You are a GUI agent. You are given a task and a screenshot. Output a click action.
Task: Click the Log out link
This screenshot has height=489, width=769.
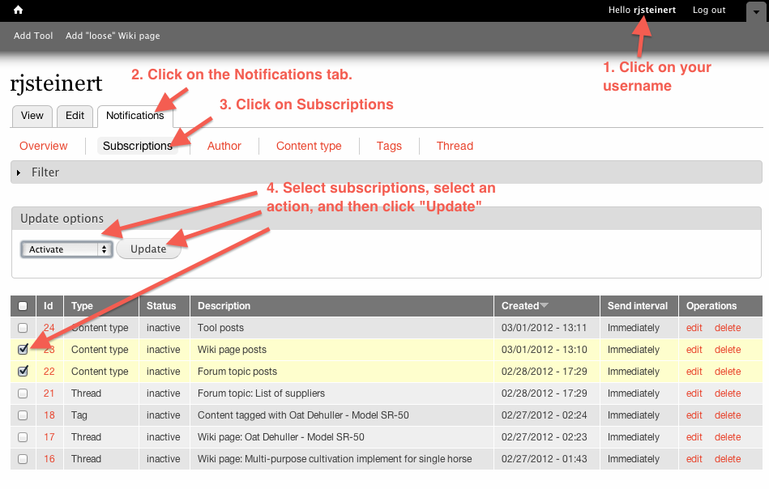(709, 10)
